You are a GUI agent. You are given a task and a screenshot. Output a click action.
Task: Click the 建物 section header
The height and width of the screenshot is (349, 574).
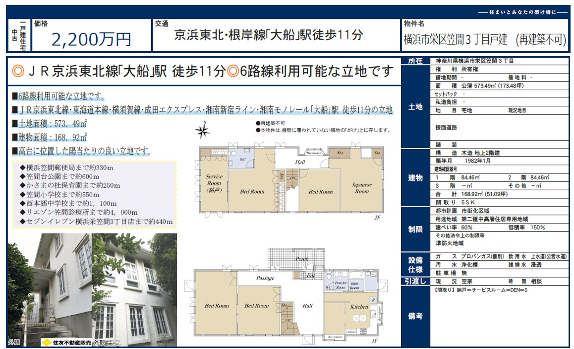pos(415,178)
